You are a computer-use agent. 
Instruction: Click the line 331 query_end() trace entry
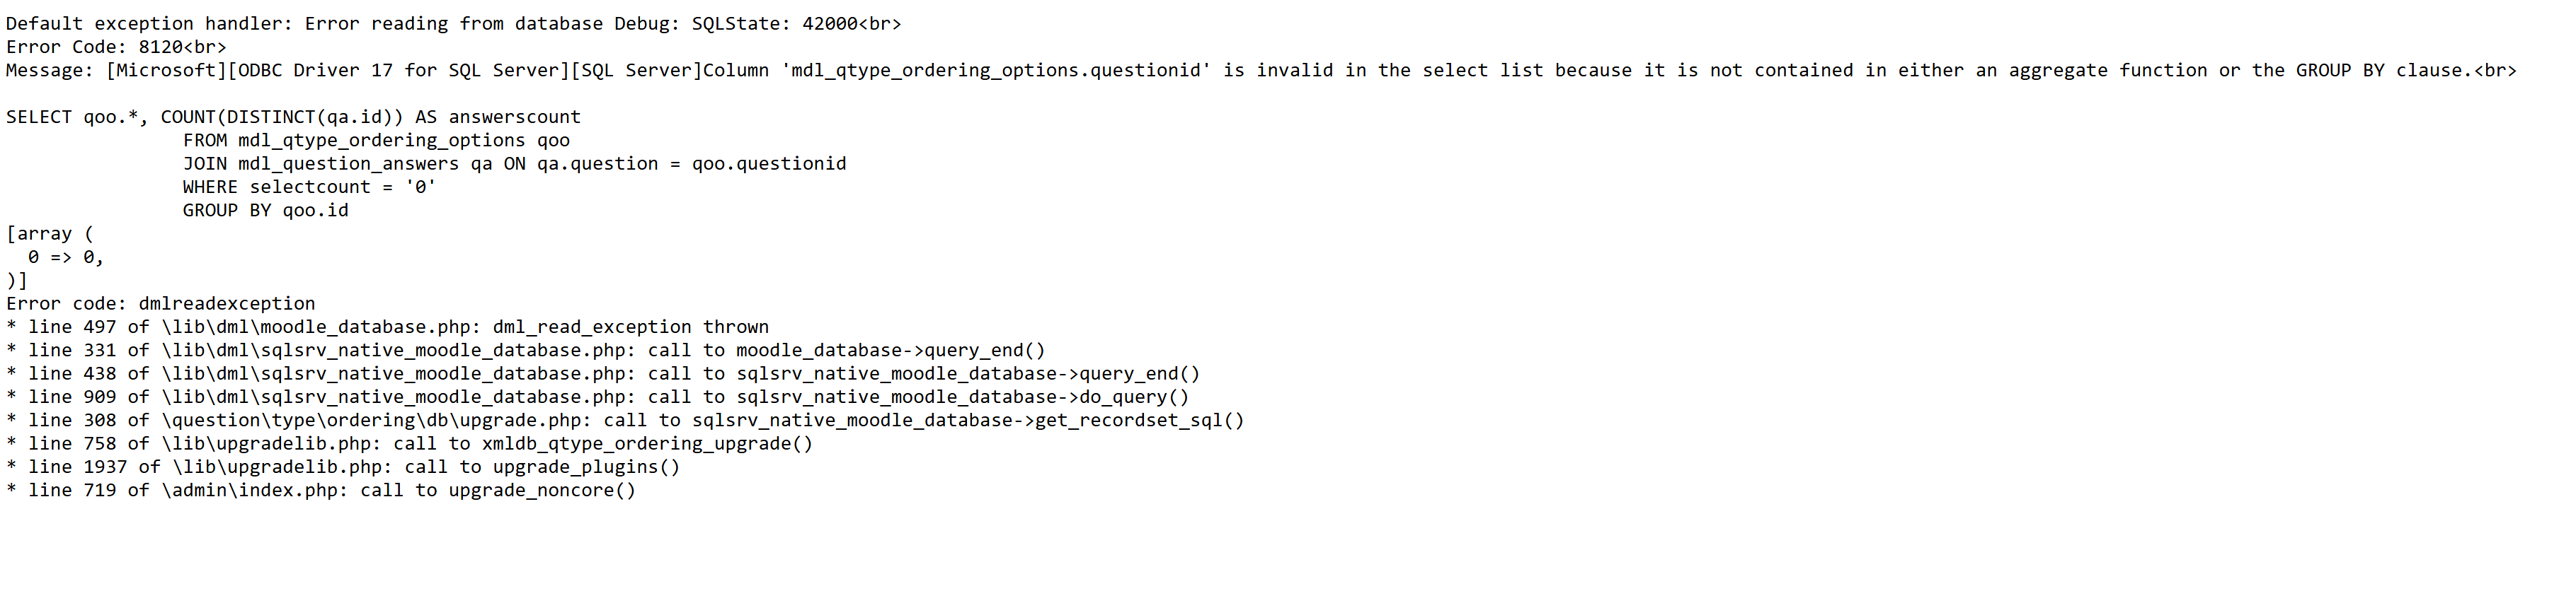tap(525, 351)
